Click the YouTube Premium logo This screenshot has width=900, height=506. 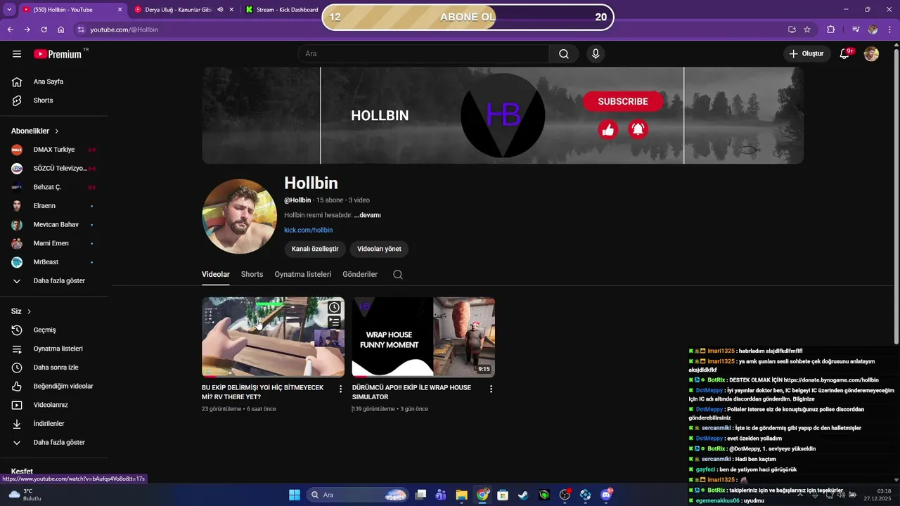pyautogui.click(x=60, y=54)
